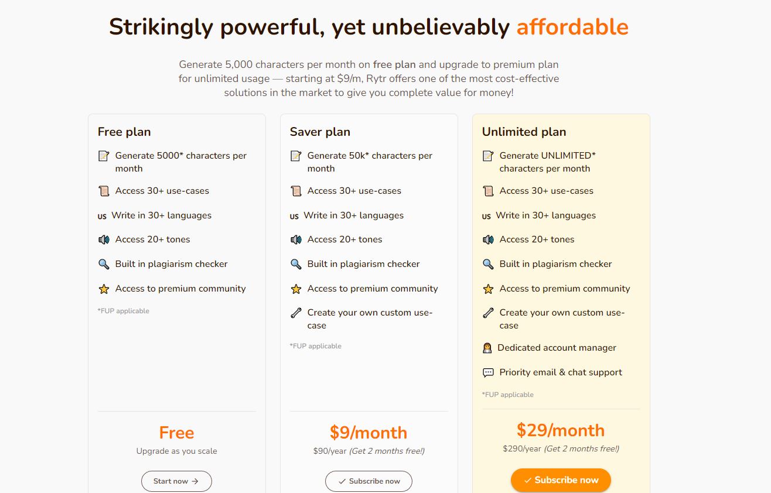Click the Saver plan heading
771x493 pixels.
pos(320,132)
